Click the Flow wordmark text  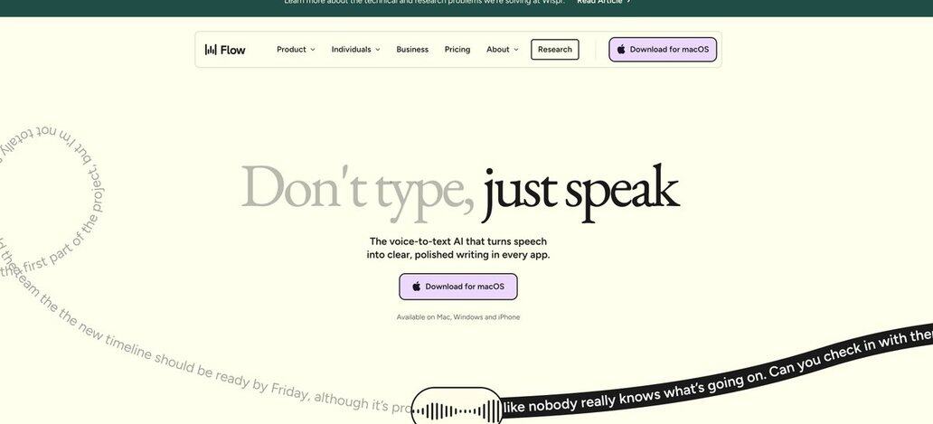(x=232, y=50)
